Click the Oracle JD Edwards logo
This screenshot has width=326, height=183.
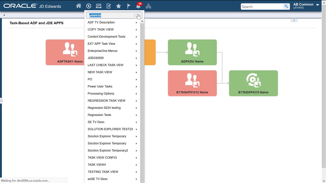point(32,6)
